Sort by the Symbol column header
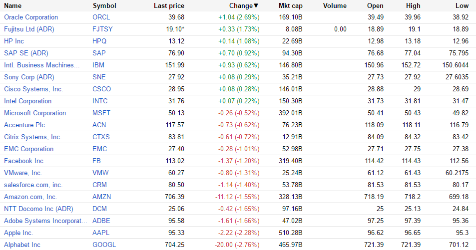Screen dimensions: 476x250 pyautogui.click(x=104, y=6)
